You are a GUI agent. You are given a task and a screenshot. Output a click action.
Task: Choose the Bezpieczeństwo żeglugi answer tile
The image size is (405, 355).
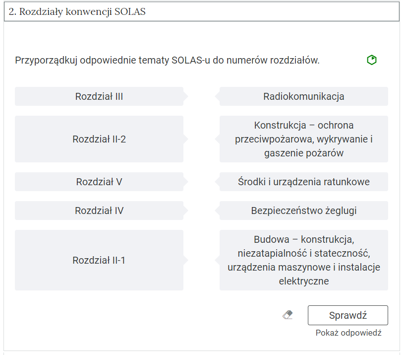(303, 211)
